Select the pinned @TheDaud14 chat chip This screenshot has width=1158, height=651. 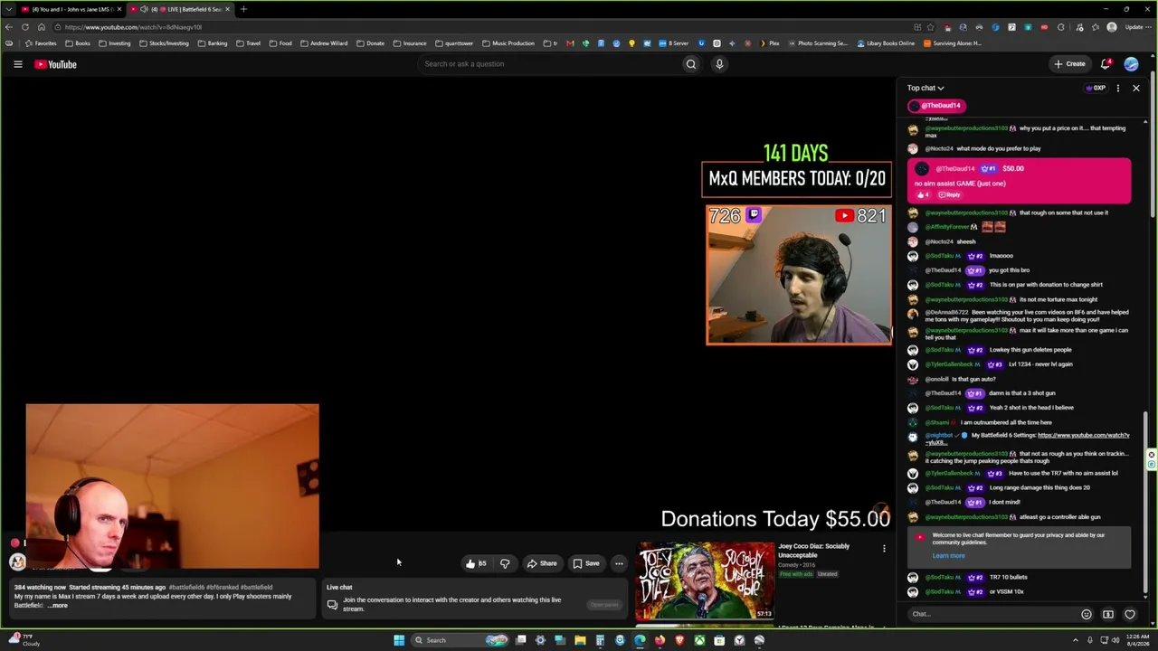point(935,106)
